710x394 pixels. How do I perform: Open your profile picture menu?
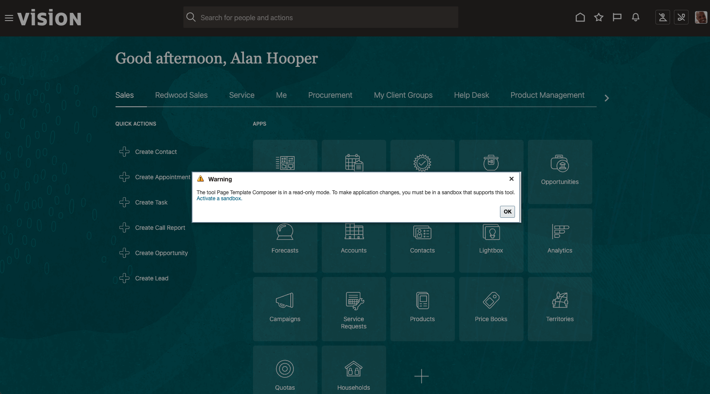(701, 17)
